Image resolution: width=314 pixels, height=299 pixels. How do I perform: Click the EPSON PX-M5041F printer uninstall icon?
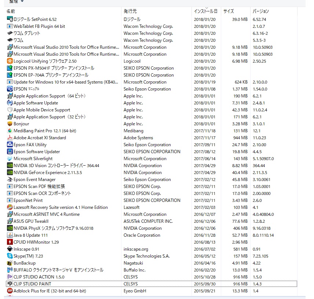tap(10, 68)
